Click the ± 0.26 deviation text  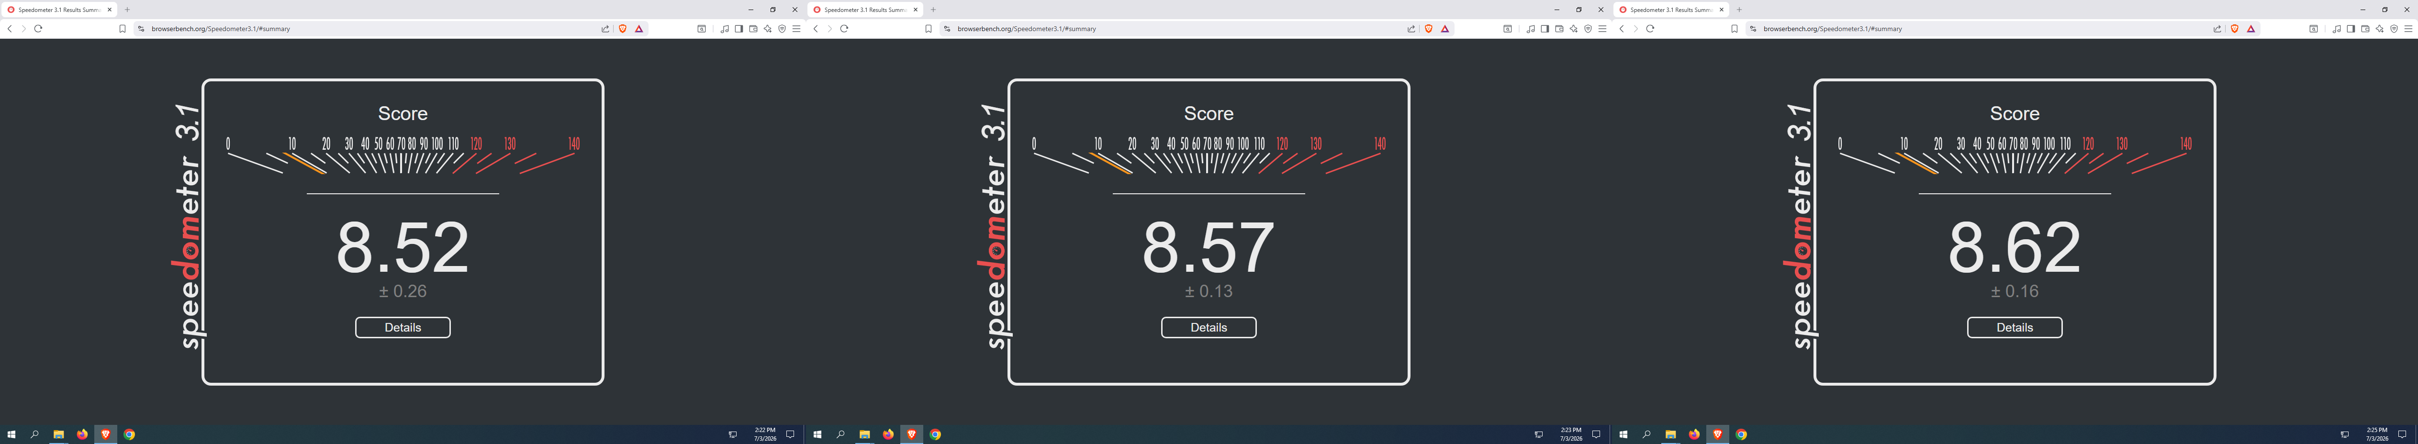(x=403, y=292)
